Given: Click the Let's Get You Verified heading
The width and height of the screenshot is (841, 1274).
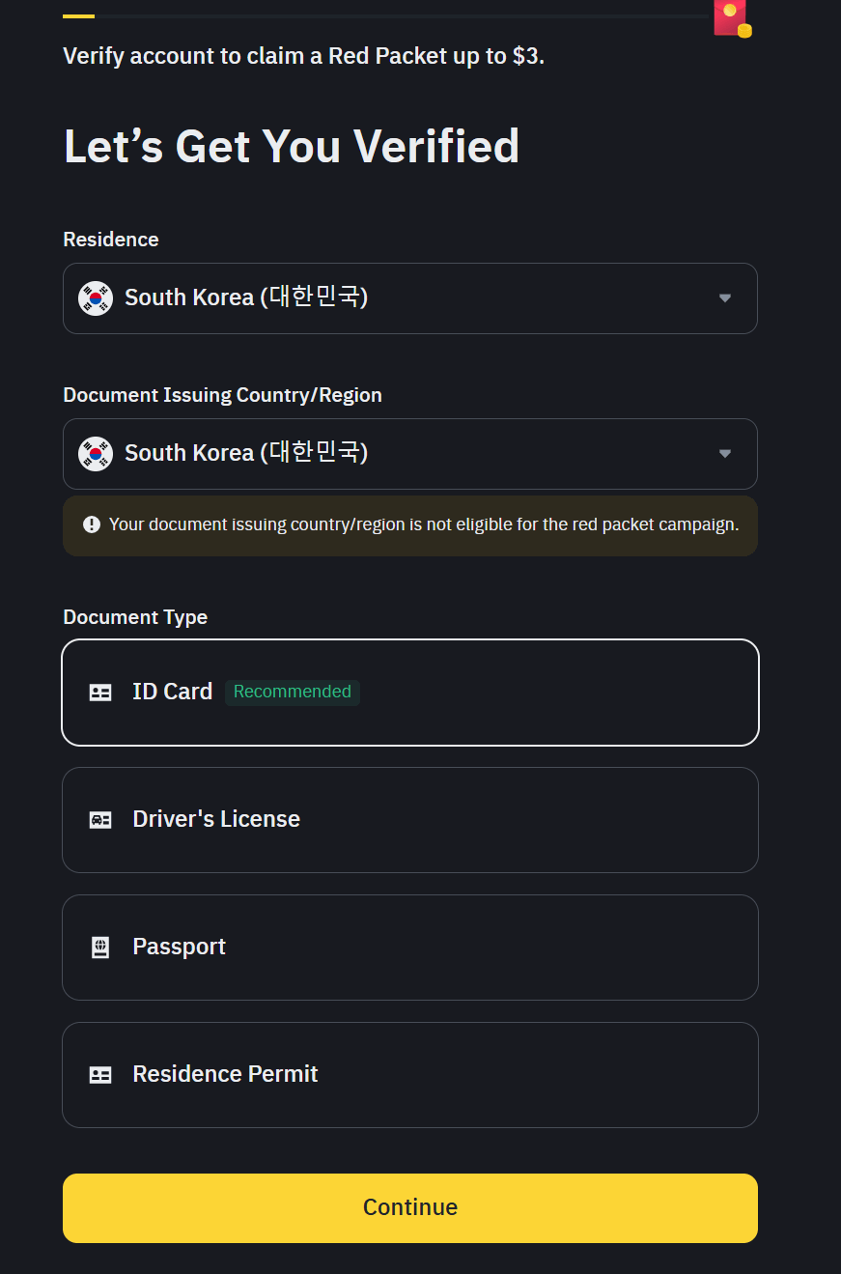Looking at the screenshot, I should 291,145.
